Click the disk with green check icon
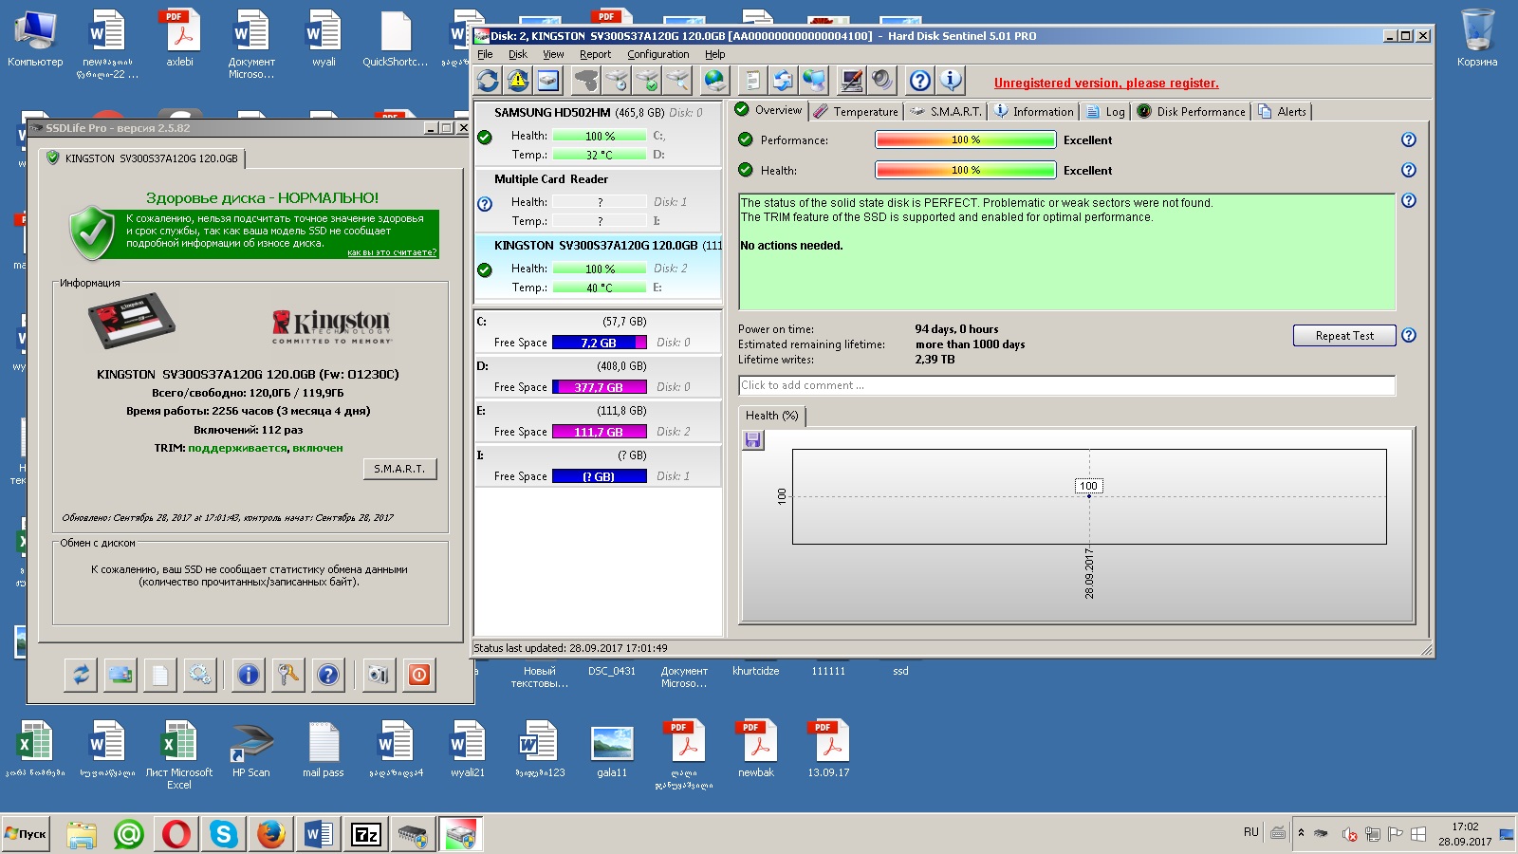Image resolution: width=1518 pixels, height=854 pixels. click(x=648, y=81)
